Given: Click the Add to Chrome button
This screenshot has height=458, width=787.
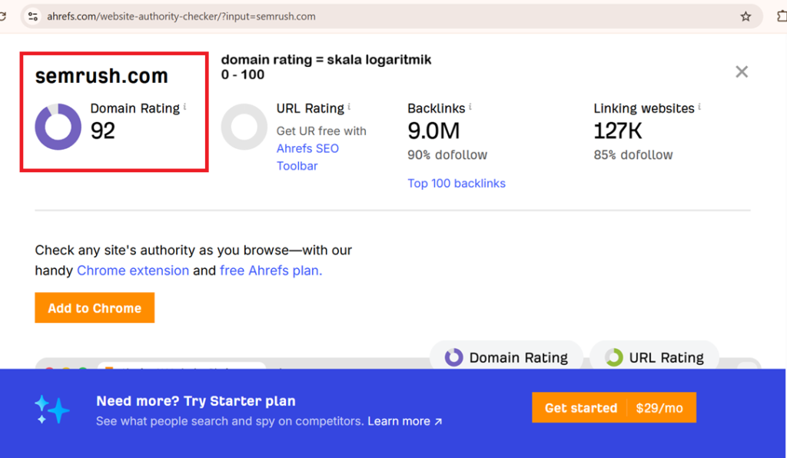Looking at the screenshot, I should coord(95,307).
